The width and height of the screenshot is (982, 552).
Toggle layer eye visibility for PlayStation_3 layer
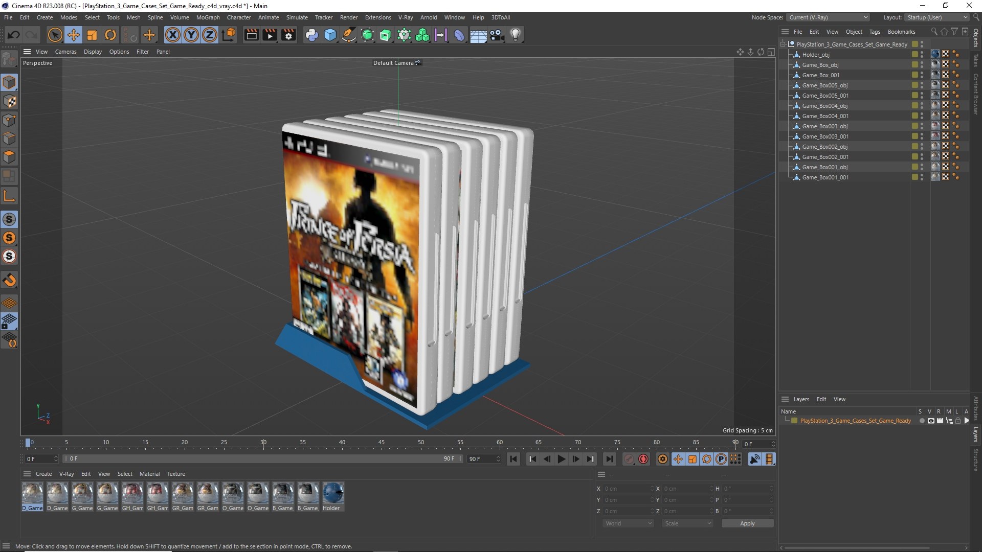(x=931, y=421)
